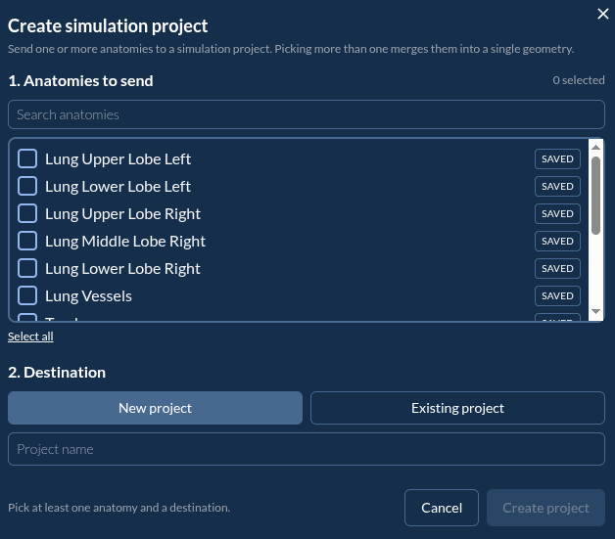The width and height of the screenshot is (615, 539).
Task: Select the Lung Upper Lobe Left label
Action: coord(118,159)
